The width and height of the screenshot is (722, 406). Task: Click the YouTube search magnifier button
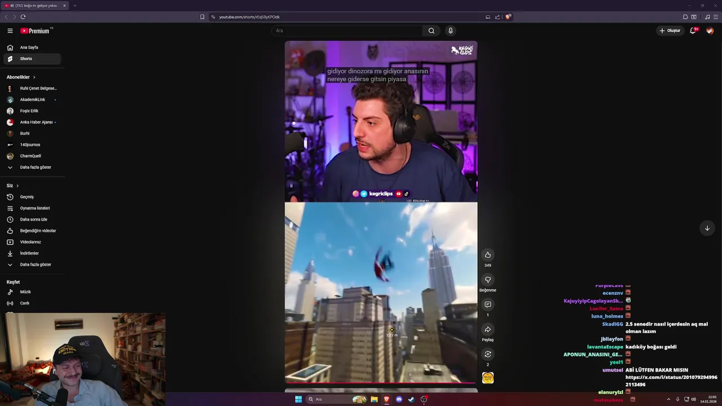pyautogui.click(x=432, y=30)
